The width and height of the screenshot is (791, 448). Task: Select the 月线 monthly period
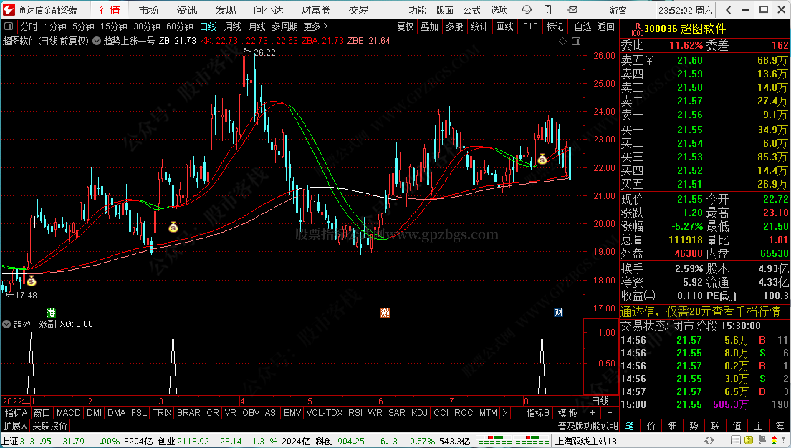(257, 26)
